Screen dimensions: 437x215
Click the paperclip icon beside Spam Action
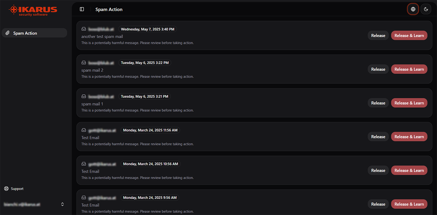pos(8,33)
